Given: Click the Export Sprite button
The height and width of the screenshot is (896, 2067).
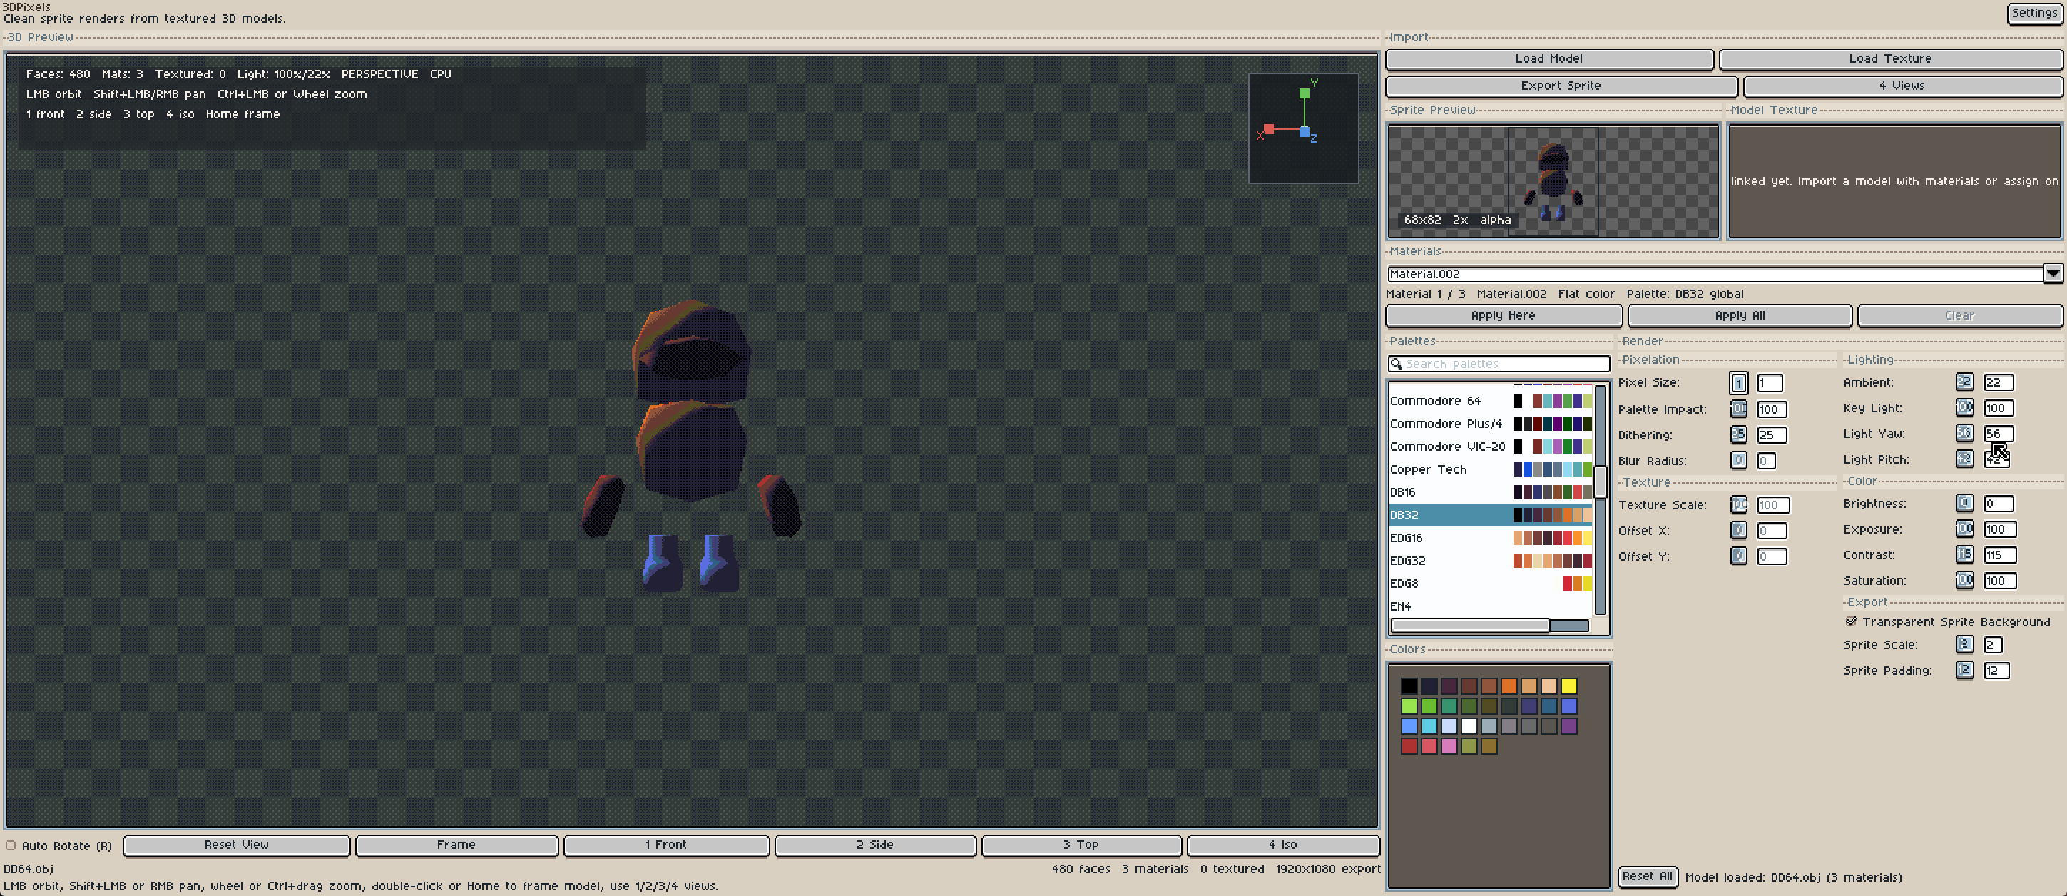Looking at the screenshot, I should pyautogui.click(x=1560, y=86).
